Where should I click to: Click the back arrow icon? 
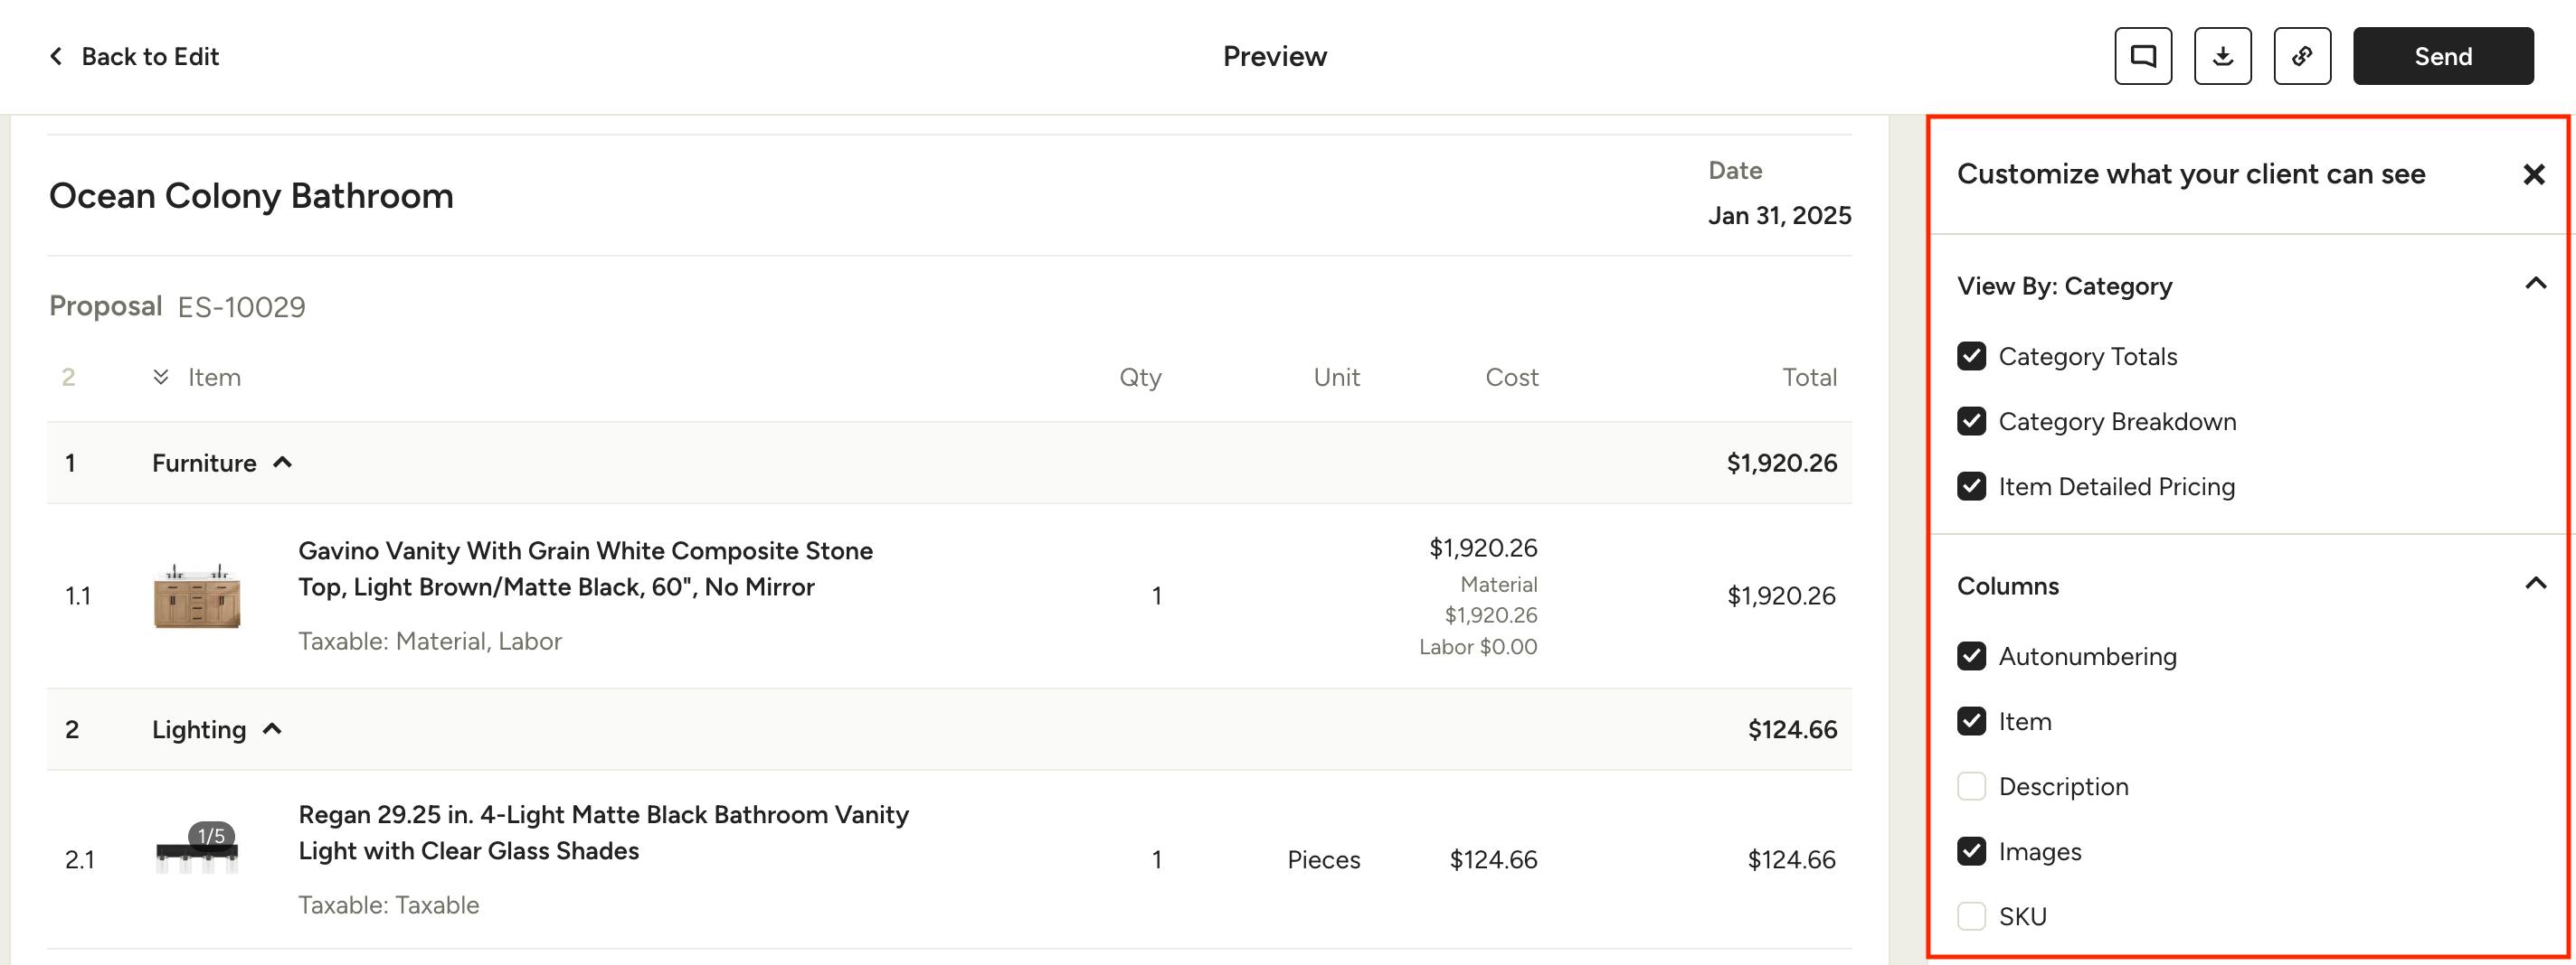click(x=56, y=56)
